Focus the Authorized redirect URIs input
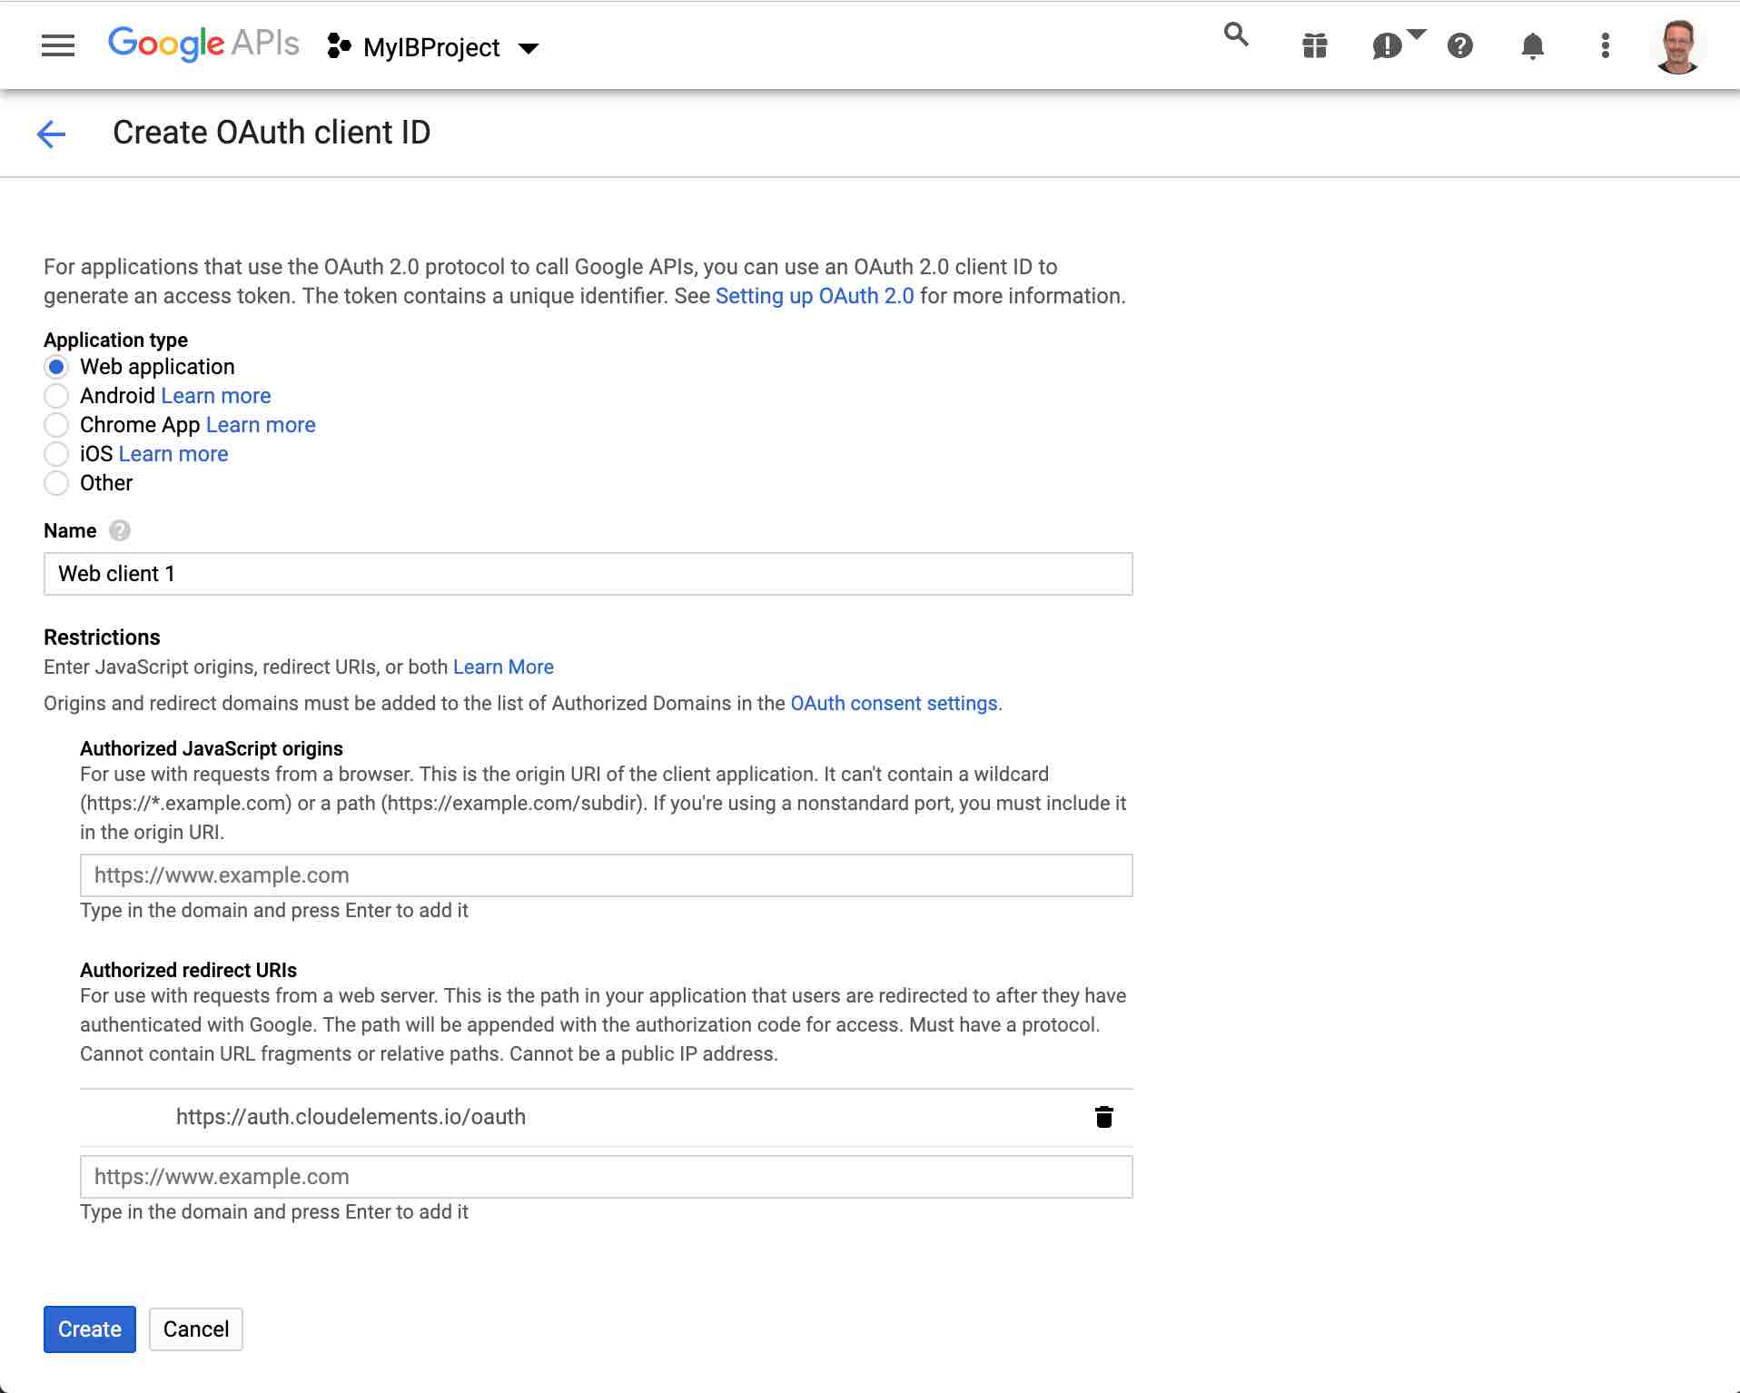 pyautogui.click(x=607, y=1177)
